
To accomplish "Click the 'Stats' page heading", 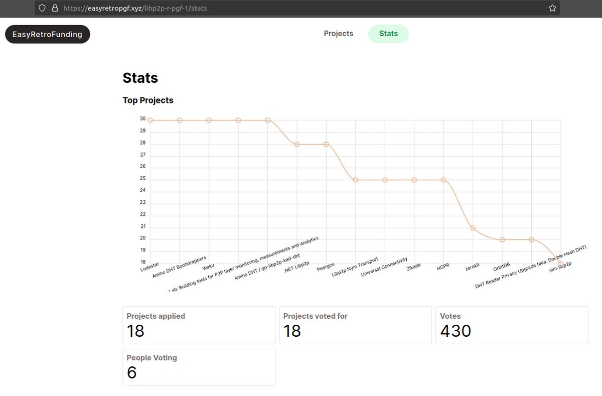I will pyautogui.click(x=140, y=78).
